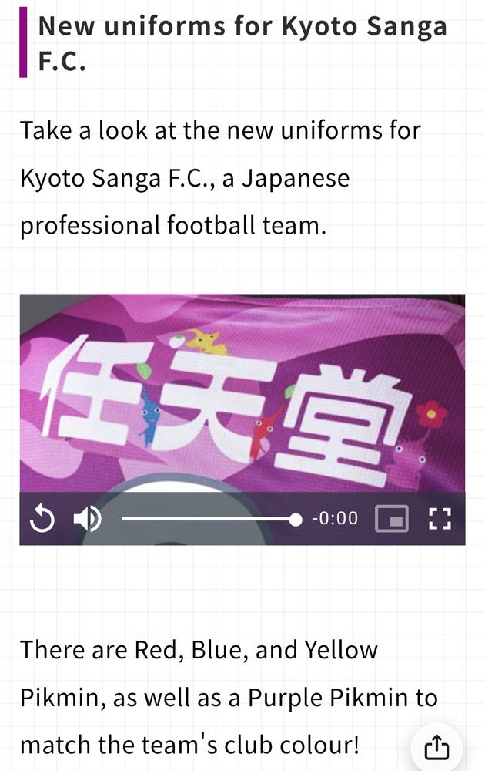
Task: Click the Yellow Pikmin in the video
Action: click(x=208, y=342)
